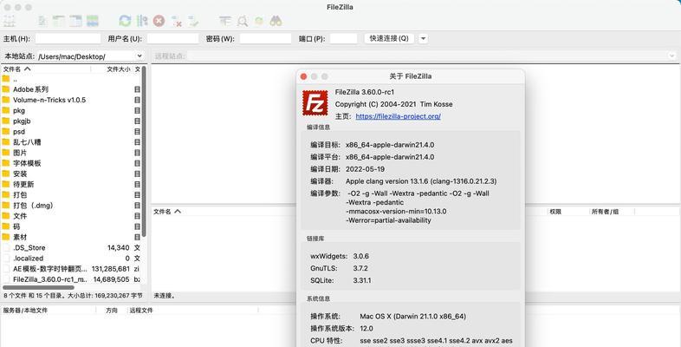Click the file size 14,340 value
This screenshot has height=347, width=681.
[119, 247]
